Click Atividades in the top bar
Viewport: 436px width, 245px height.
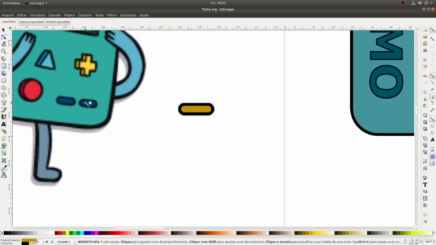[12, 3]
